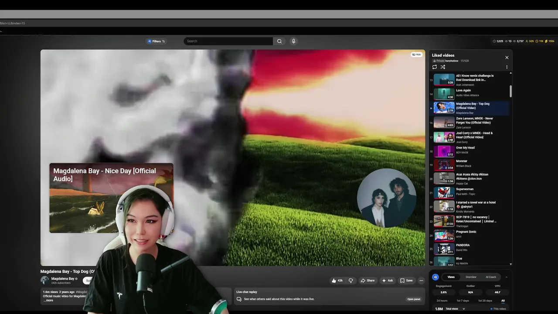Open playlist three-dot options menu

point(507,67)
